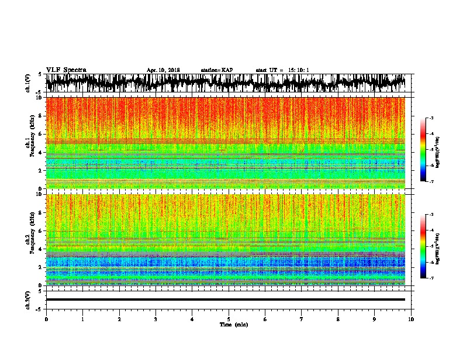Click the ch.2 frequency tick label "2"
Screen dimensions: 463x358
click(x=40, y=267)
